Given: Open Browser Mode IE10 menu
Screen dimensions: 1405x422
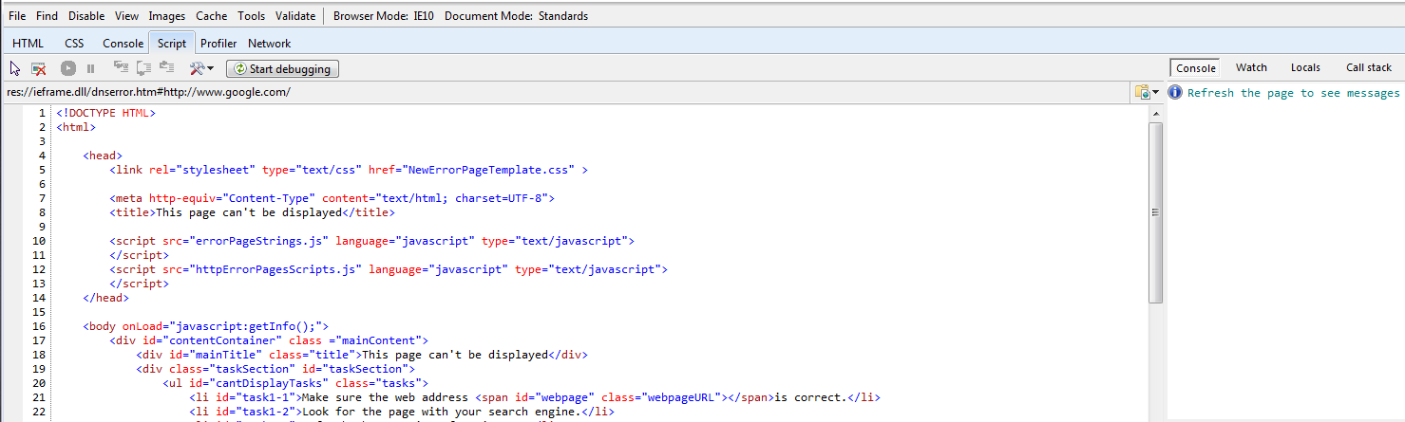Looking at the screenshot, I should coord(384,16).
